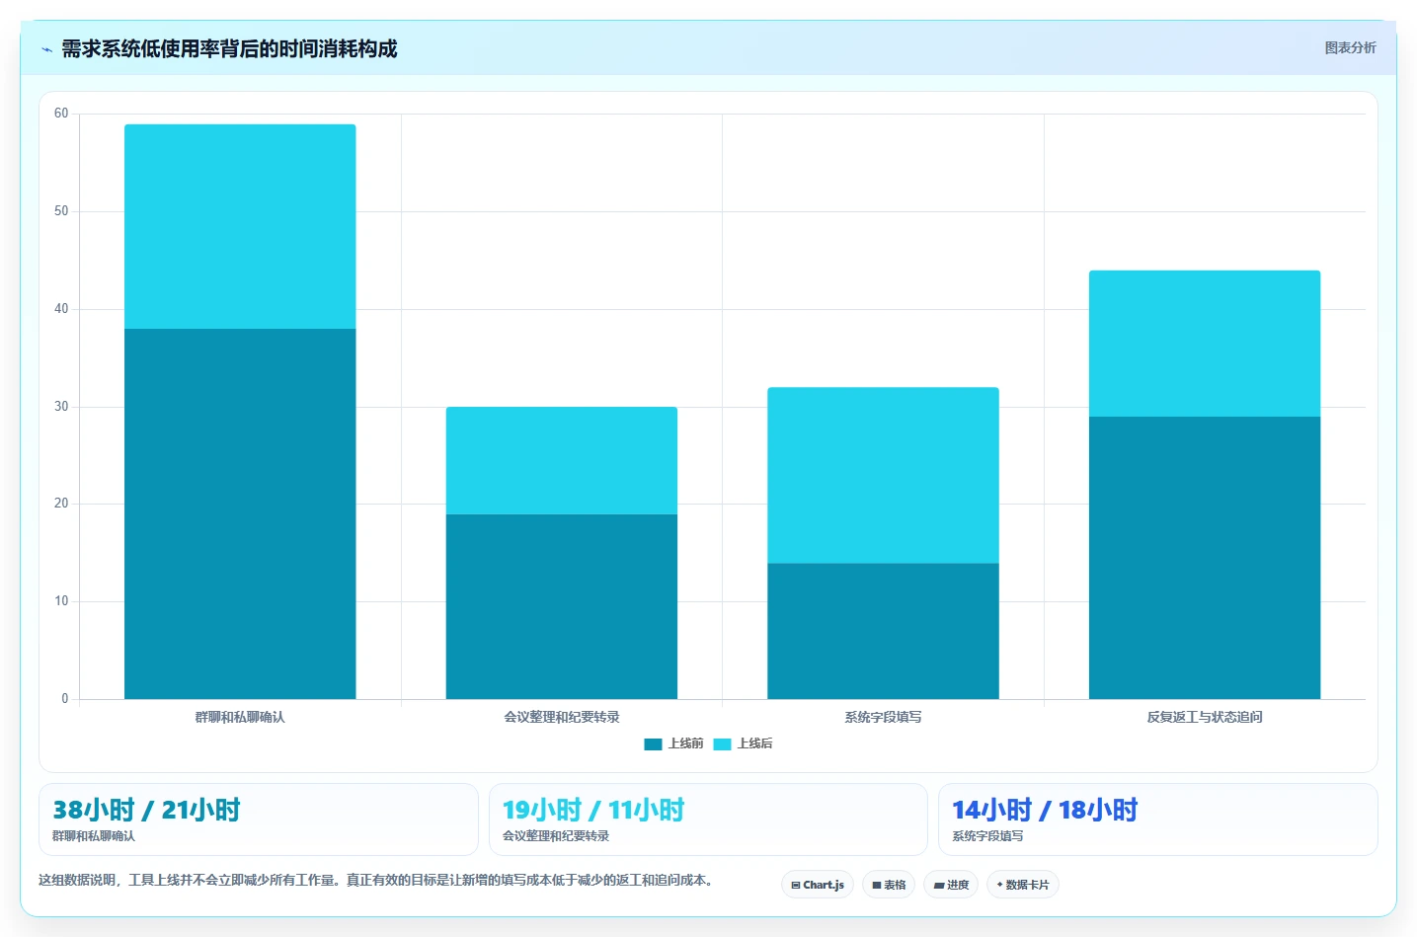Screen dimensions: 1417x937
Task: Click the lightning icon beside the title
Action: [46, 49]
